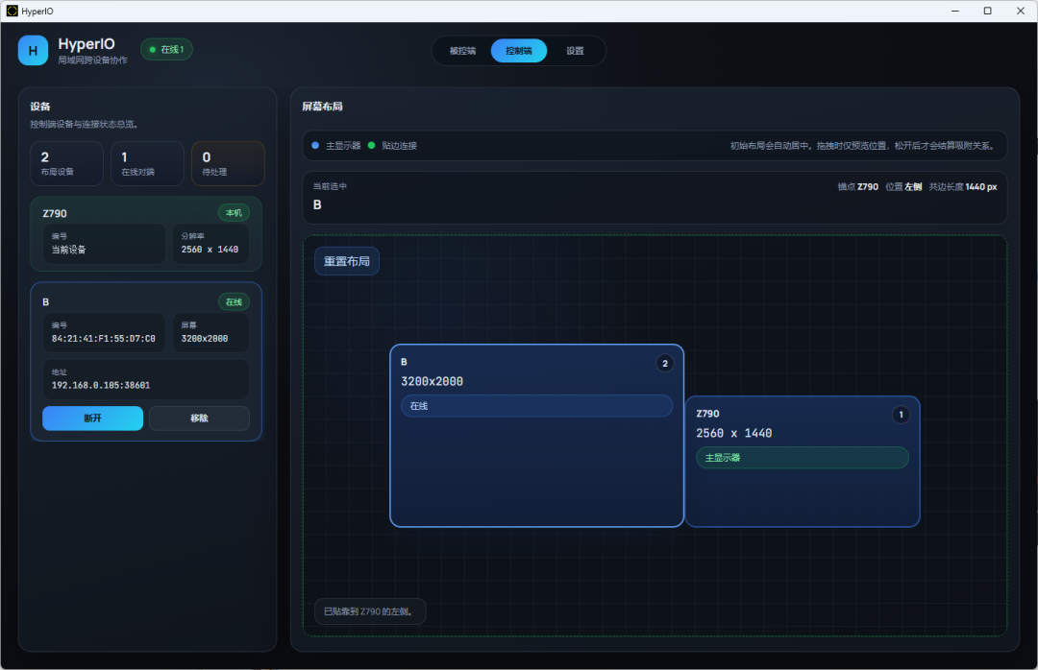1038x670 pixels.
Task: Select the 控制端 tab
Action: tap(519, 51)
